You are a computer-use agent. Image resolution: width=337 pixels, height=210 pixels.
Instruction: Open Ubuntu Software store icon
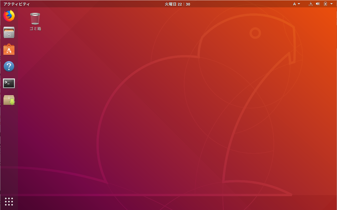tap(9, 49)
